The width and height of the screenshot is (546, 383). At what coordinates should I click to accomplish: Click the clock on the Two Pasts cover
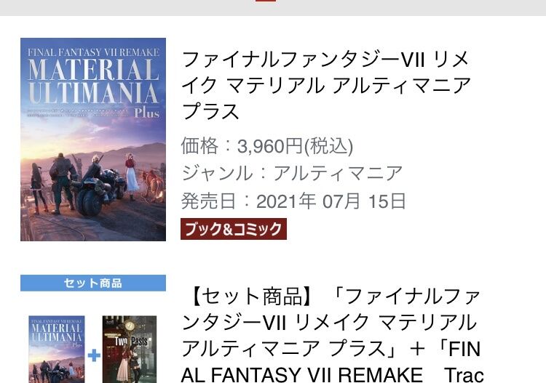tap(130, 326)
